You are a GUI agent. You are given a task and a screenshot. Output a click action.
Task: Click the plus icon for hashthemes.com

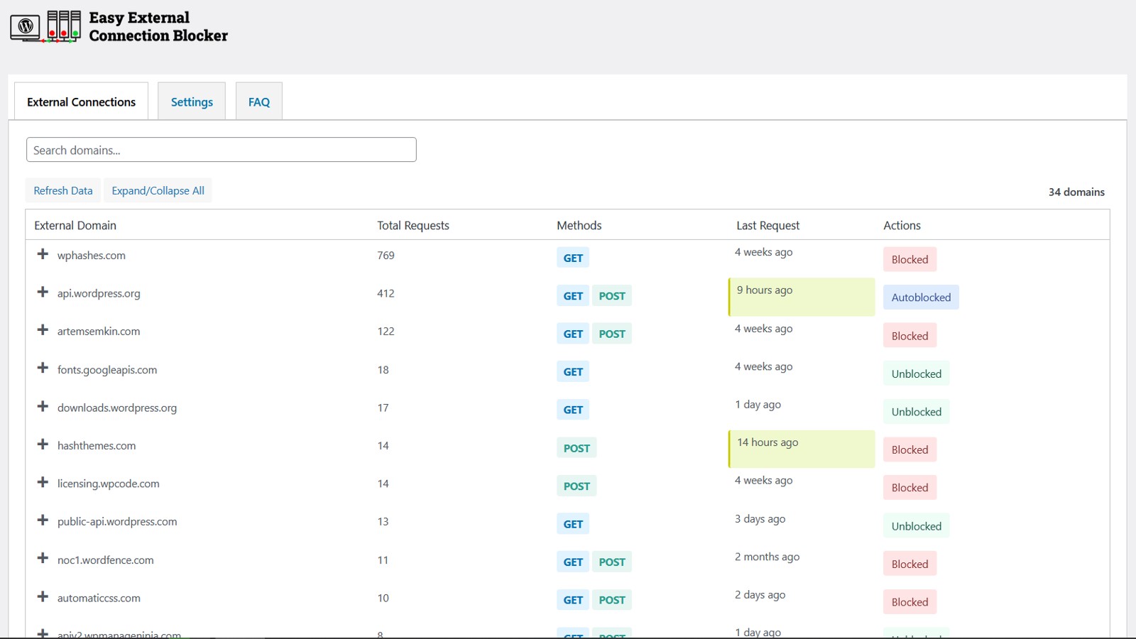(x=43, y=444)
